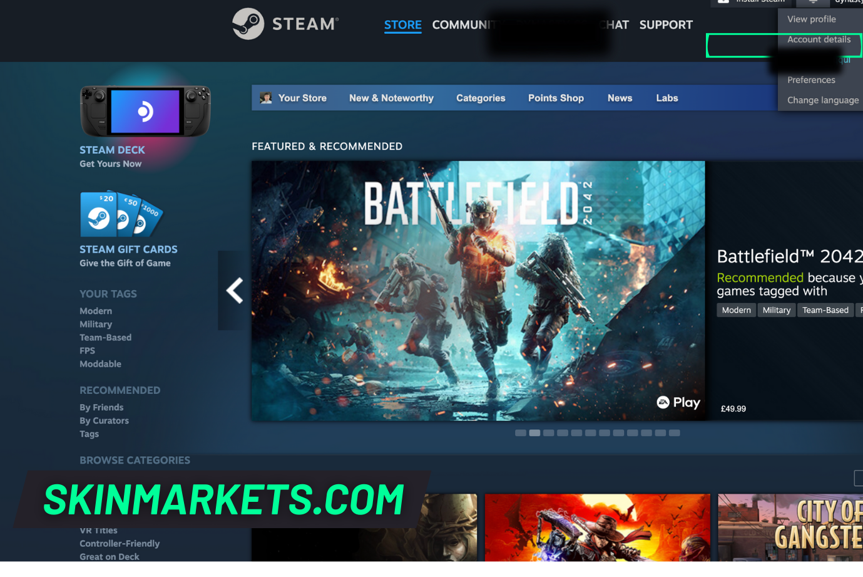Screen dimensions: 863x577
Task: Click the £49.99 price label
Action: pos(733,409)
